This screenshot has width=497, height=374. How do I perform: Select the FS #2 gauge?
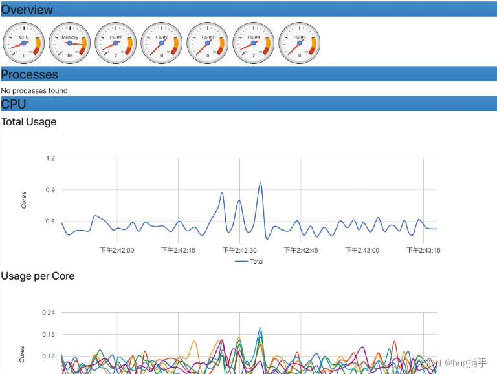coord(162,43)
